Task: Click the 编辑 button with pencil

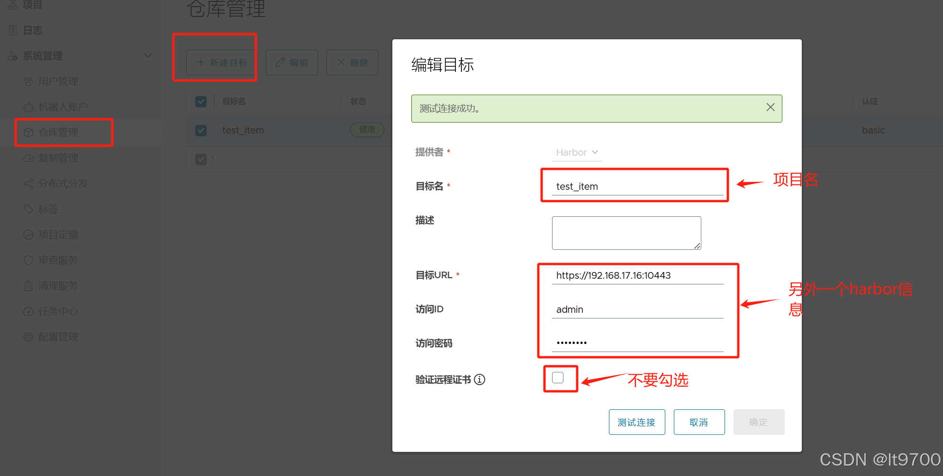Action: tap(292, 62)
